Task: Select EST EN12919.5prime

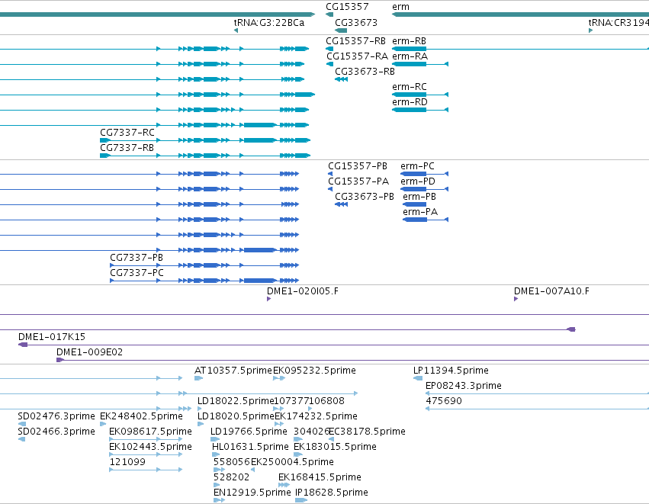Action: [x=252, y=493]
